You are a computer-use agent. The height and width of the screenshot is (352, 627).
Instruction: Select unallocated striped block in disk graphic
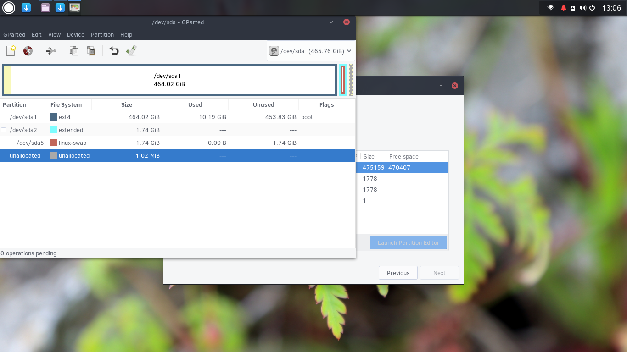click(x=351, y=80)
